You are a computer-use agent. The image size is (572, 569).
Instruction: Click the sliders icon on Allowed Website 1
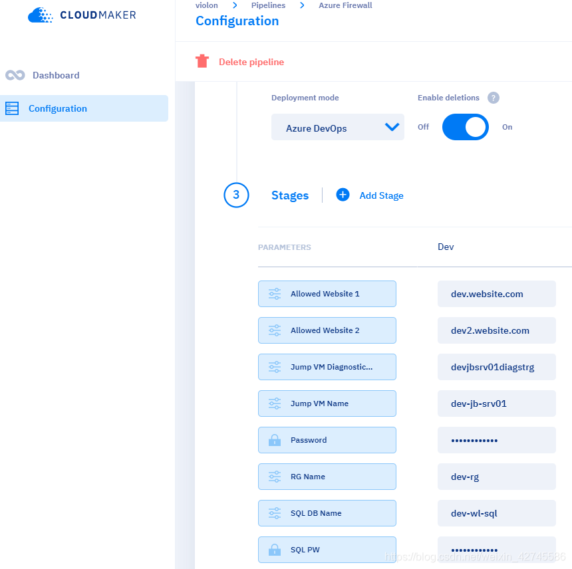[275, 294]
